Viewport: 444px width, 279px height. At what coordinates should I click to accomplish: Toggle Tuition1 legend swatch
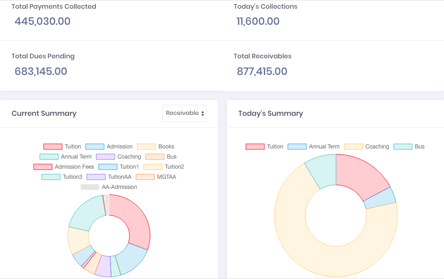108,167
